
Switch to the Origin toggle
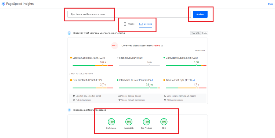point(204,33)
